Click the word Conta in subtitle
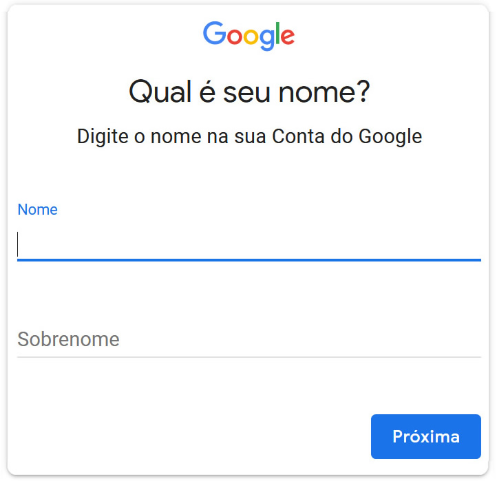 pyautogui.click(x=298, y=136)
